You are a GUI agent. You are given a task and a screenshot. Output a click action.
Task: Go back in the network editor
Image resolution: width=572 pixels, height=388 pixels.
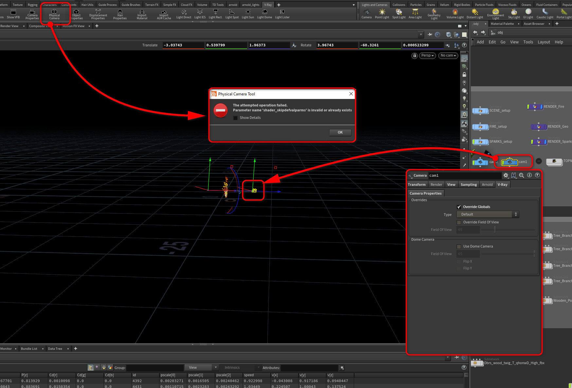pos(475,32)
